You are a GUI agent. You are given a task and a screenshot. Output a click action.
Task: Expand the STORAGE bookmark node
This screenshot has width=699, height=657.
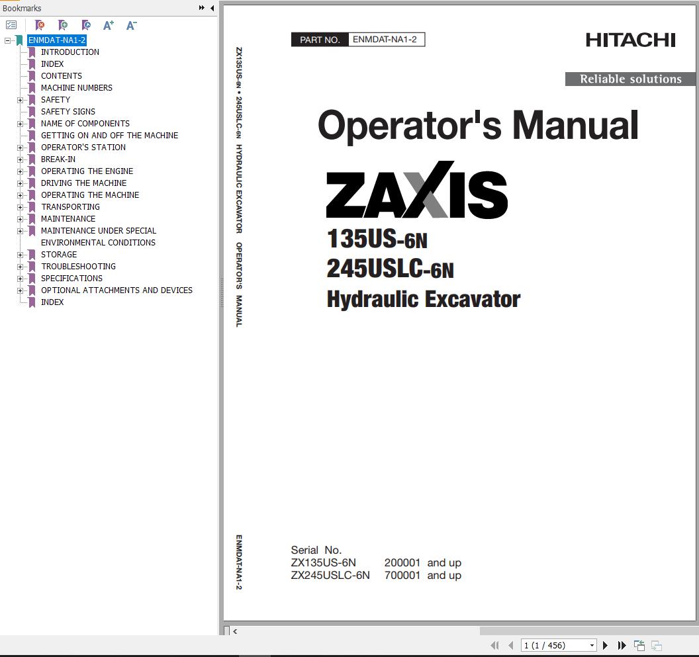[x=20, y=255]
